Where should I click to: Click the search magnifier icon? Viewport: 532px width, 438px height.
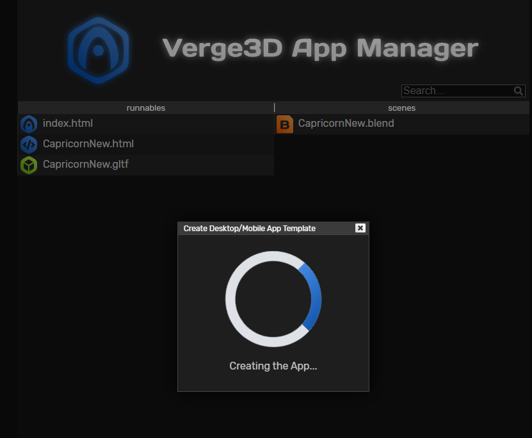[518, 91]
